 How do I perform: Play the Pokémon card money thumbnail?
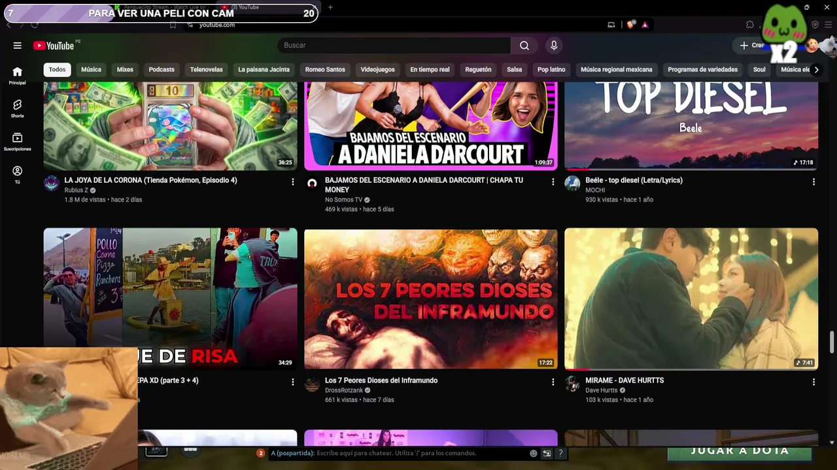click(170, 126)
